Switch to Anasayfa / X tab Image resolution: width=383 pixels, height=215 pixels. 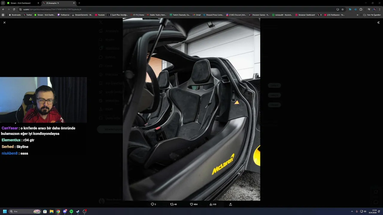click(58, 3)
